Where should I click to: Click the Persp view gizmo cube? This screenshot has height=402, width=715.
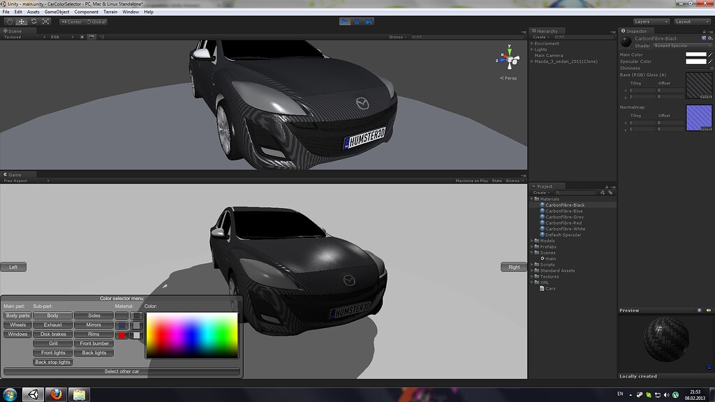coord(508,60)
